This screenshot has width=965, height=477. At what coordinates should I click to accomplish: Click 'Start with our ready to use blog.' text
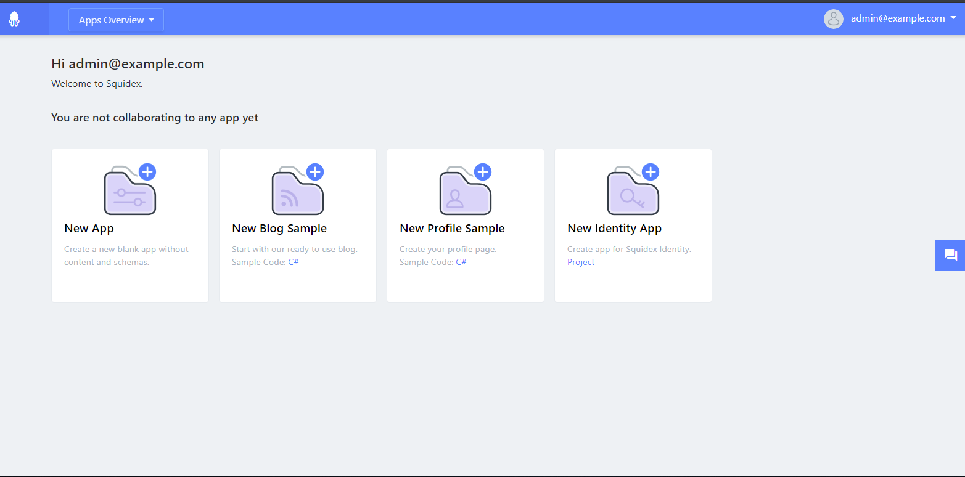click(295, 250)
